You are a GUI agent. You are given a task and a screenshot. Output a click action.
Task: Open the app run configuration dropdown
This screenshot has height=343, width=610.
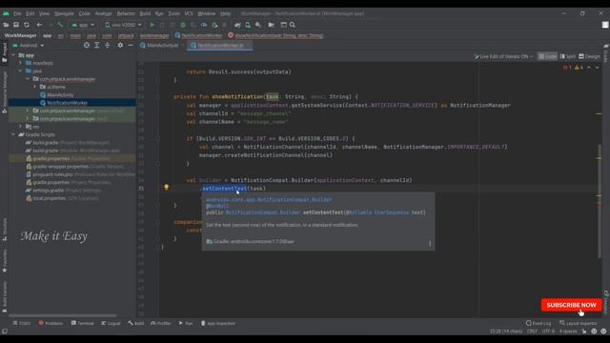coord(83,25)
